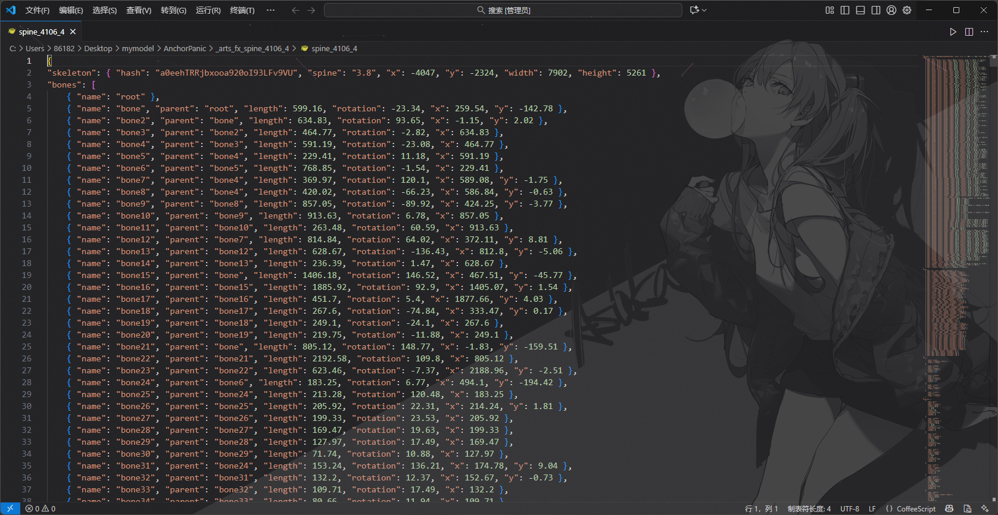998x515 pixels.
Task: Click the spine_4106_4 file name in breadcrumb
Action: 334,49
